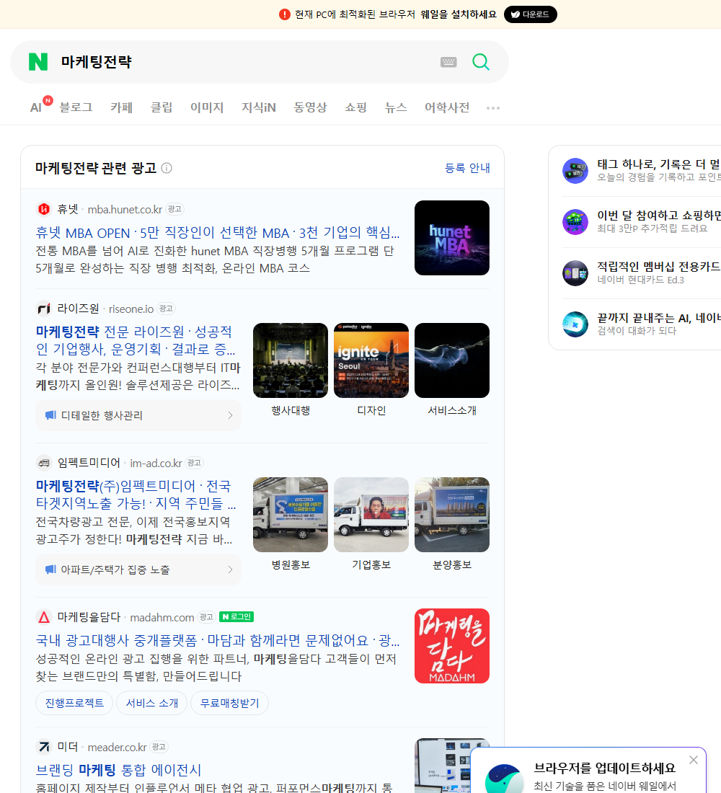Screen dimensions: 721x793
Task: Click the 진행프로젝트 pill button
Action: coord(74,703)
